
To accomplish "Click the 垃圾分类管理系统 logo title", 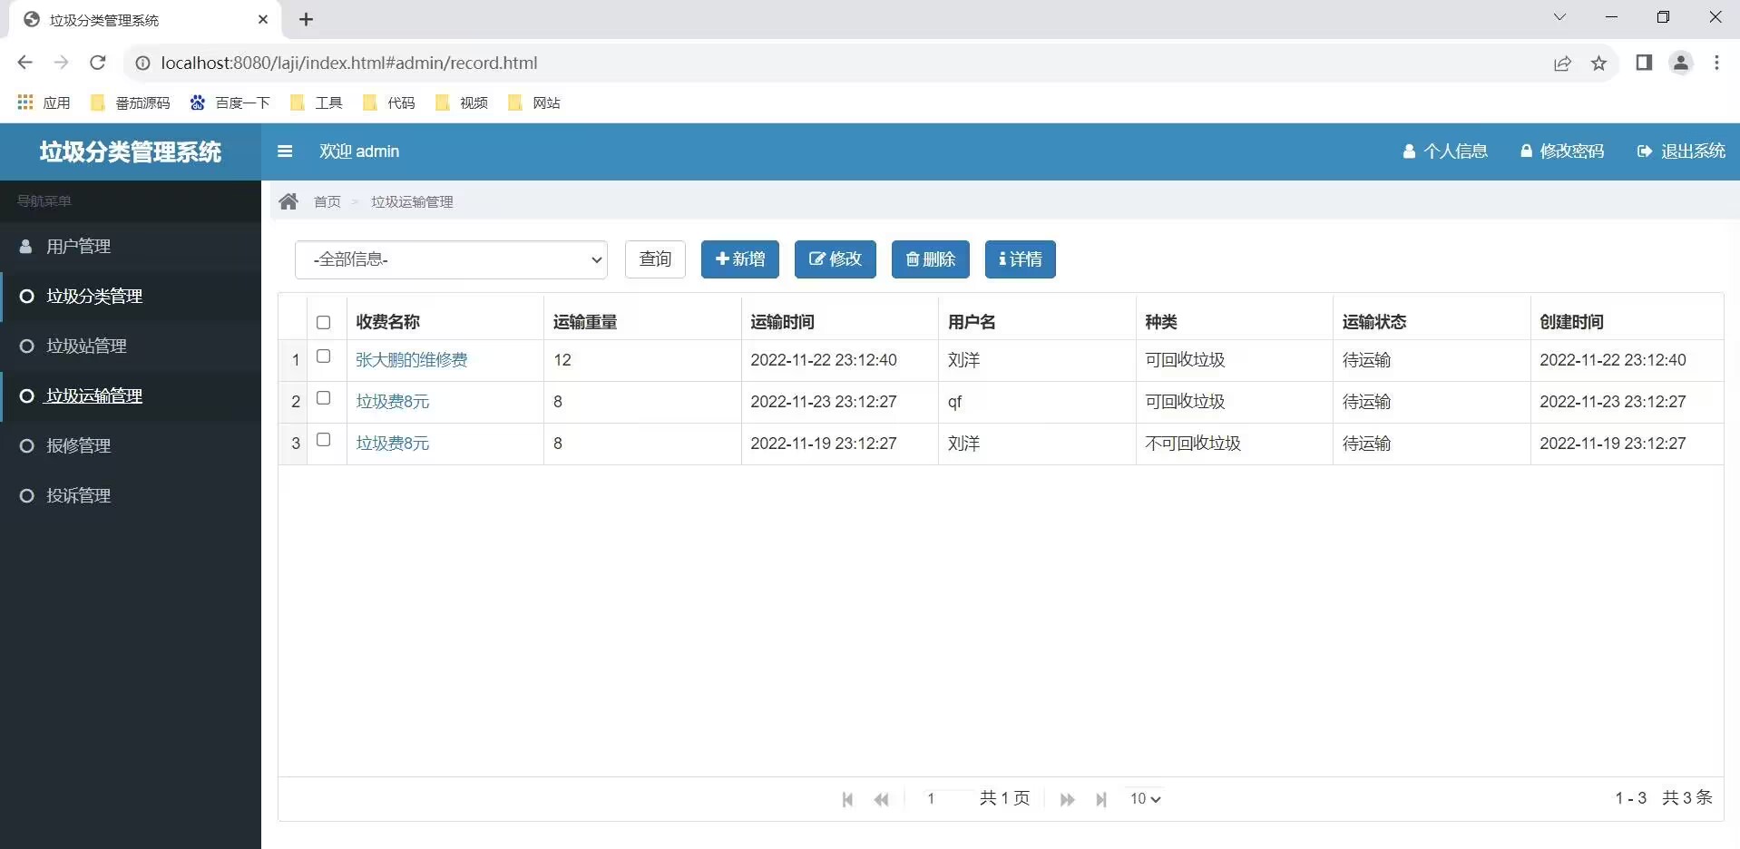I will pyautogui.click(x=131, y=151).
